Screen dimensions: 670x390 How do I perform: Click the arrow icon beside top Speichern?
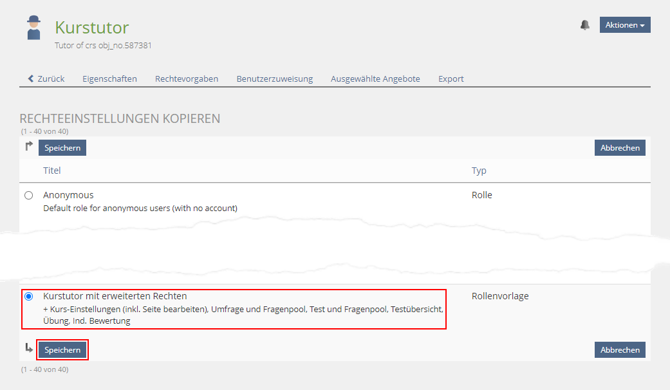tap(29, 147)
